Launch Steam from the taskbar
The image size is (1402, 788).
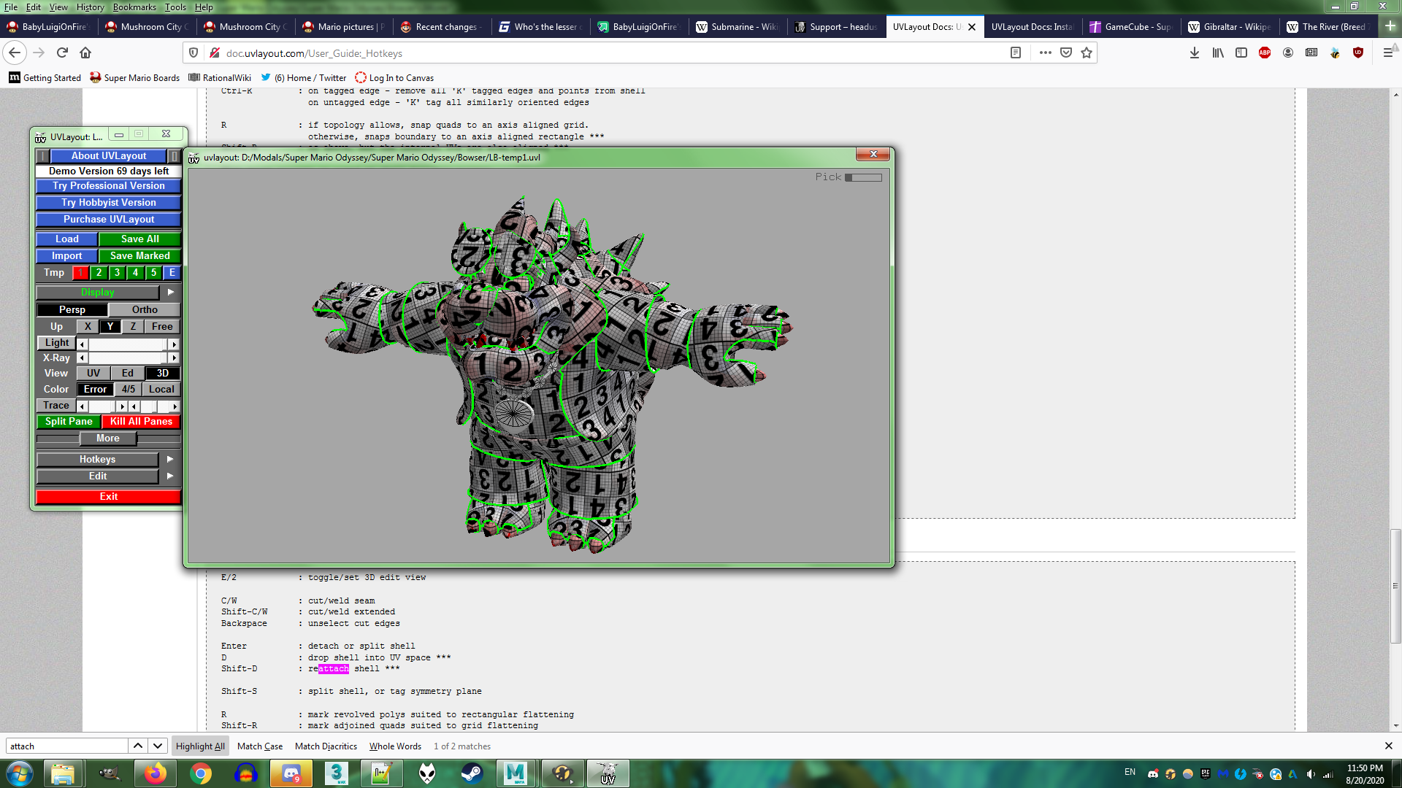pos(472,773)
